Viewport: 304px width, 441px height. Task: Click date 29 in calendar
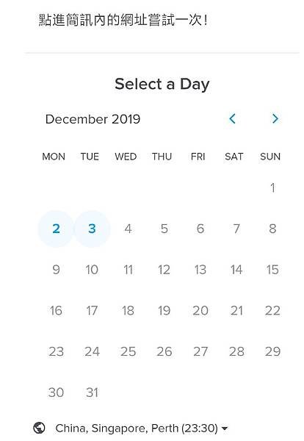pyautogui.click(x=272, y=351)
